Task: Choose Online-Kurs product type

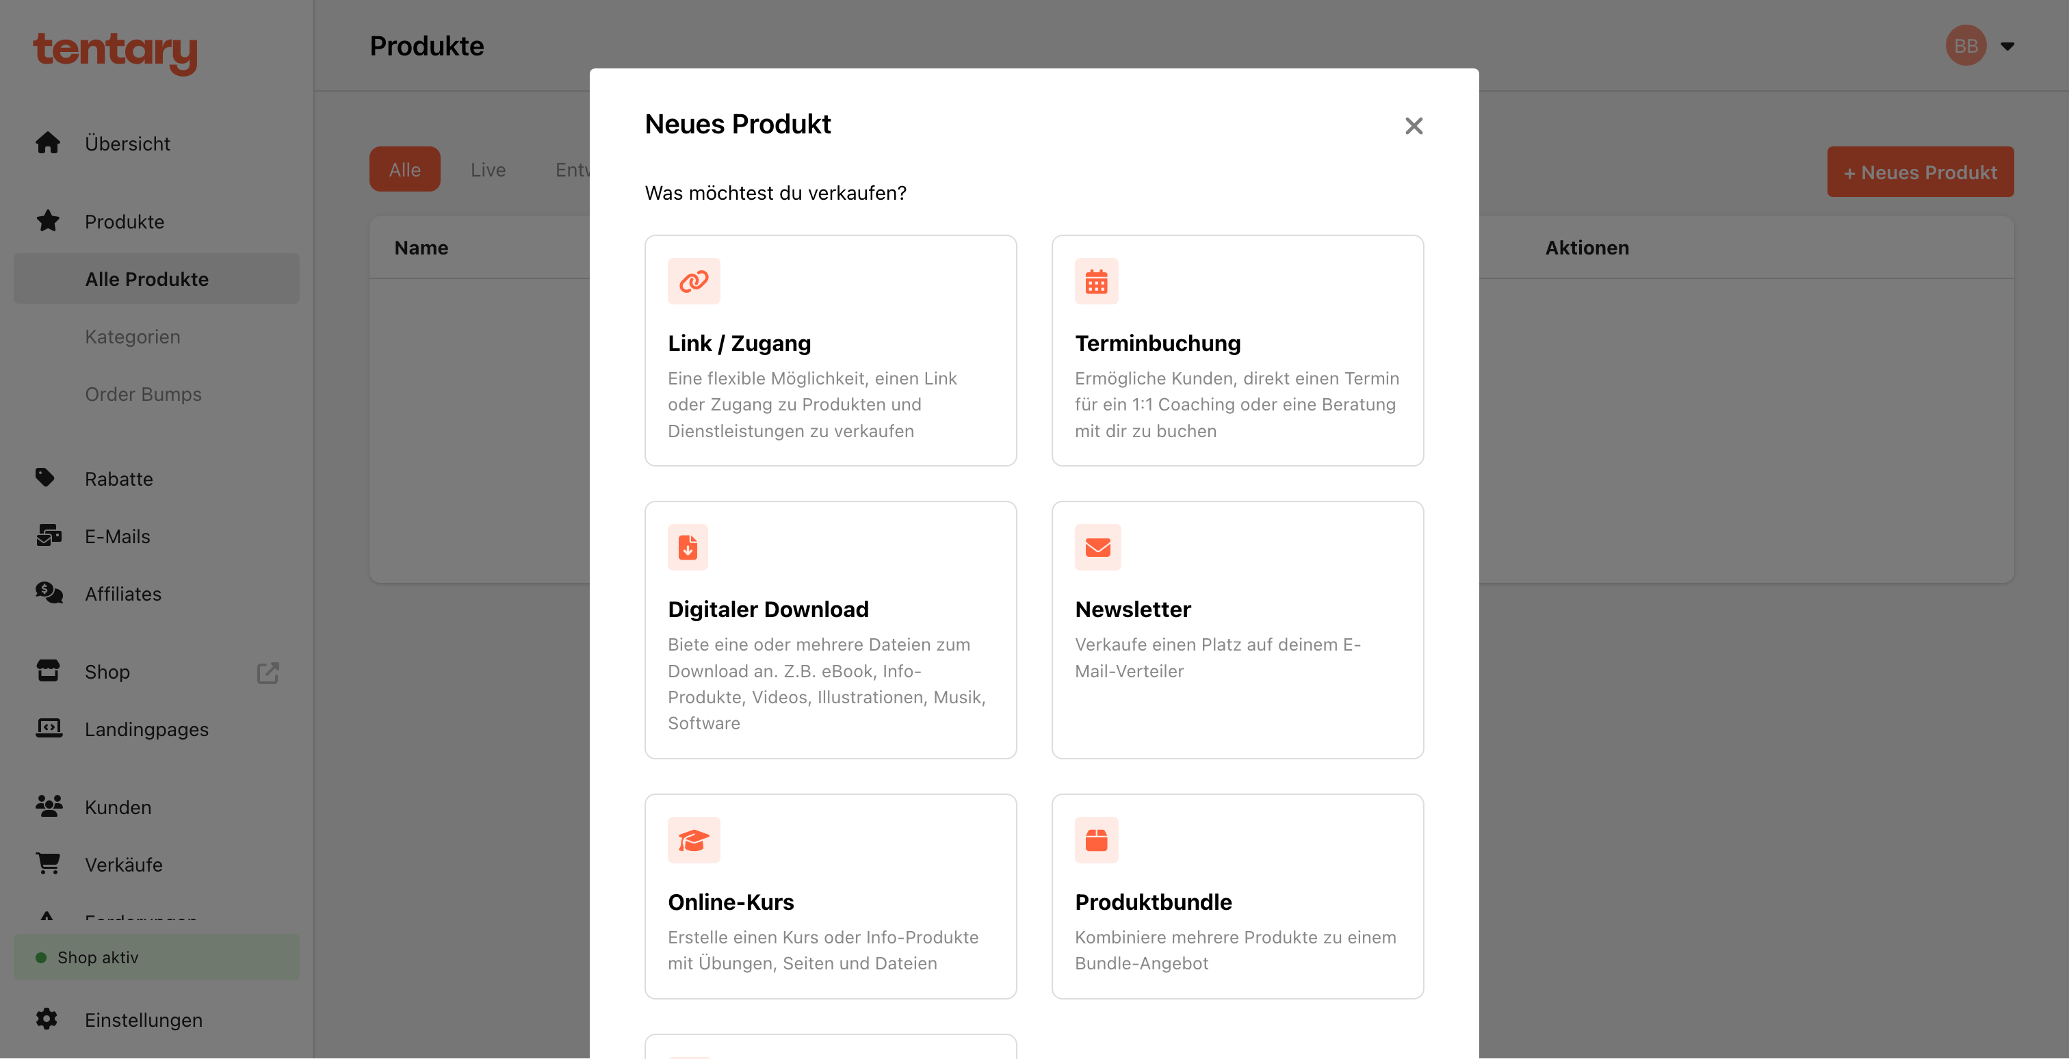Action: coord(831,896)
